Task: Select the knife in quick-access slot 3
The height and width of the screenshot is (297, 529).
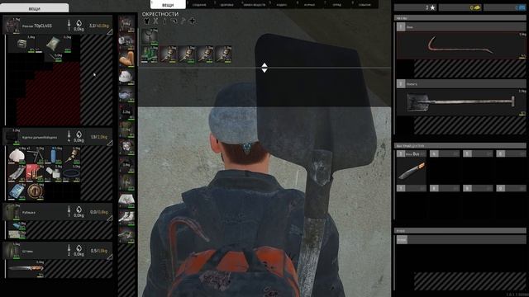Action: pos(412,171)
